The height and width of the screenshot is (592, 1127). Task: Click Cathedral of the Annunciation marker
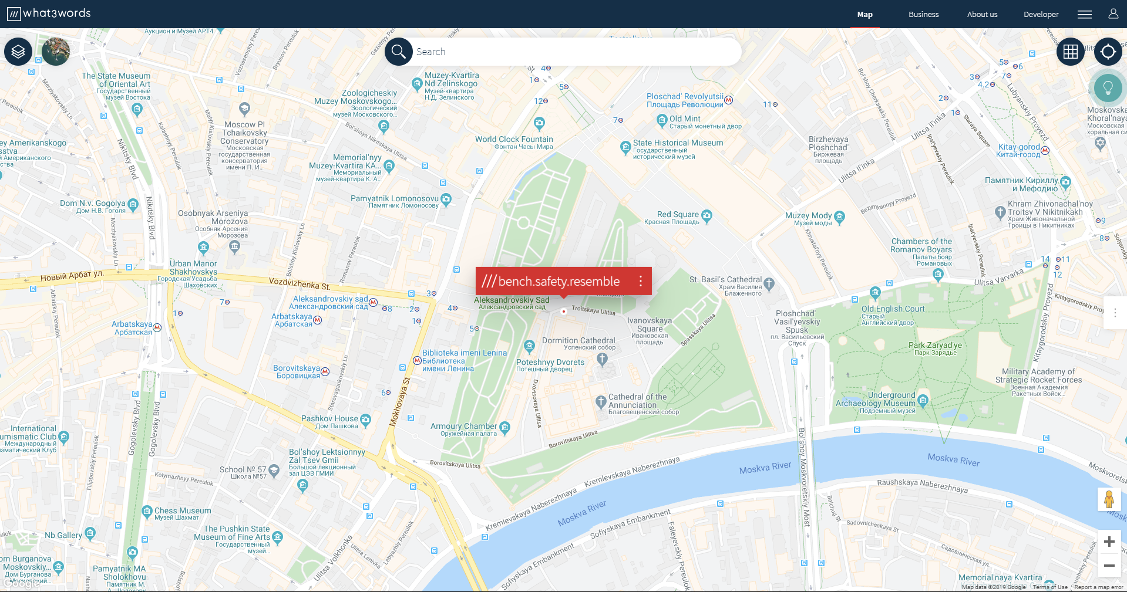[600, 402]
